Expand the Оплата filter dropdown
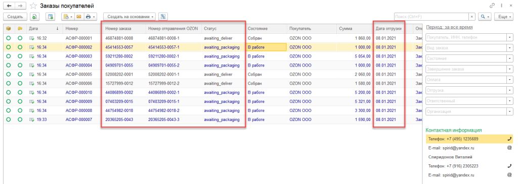Viewport: 518px width, 184px height. click(510, 80)
